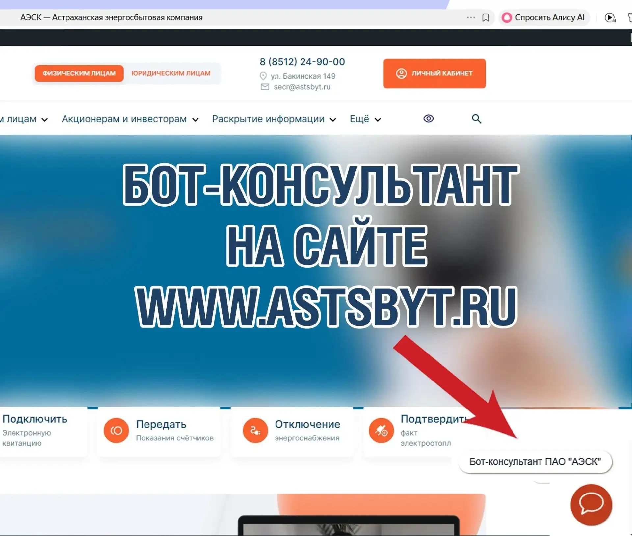Screen dimensions: 632x536
Task: Open Отключение энергоснабжения link
Action: tap(292, 431)
